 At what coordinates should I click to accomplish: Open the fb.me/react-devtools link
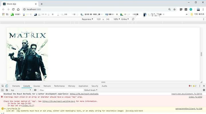pos(84,94)
